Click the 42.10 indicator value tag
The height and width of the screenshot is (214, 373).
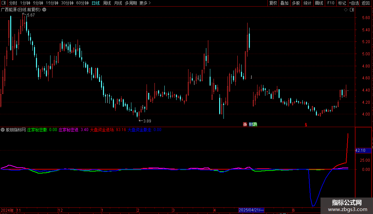[363, 150]
